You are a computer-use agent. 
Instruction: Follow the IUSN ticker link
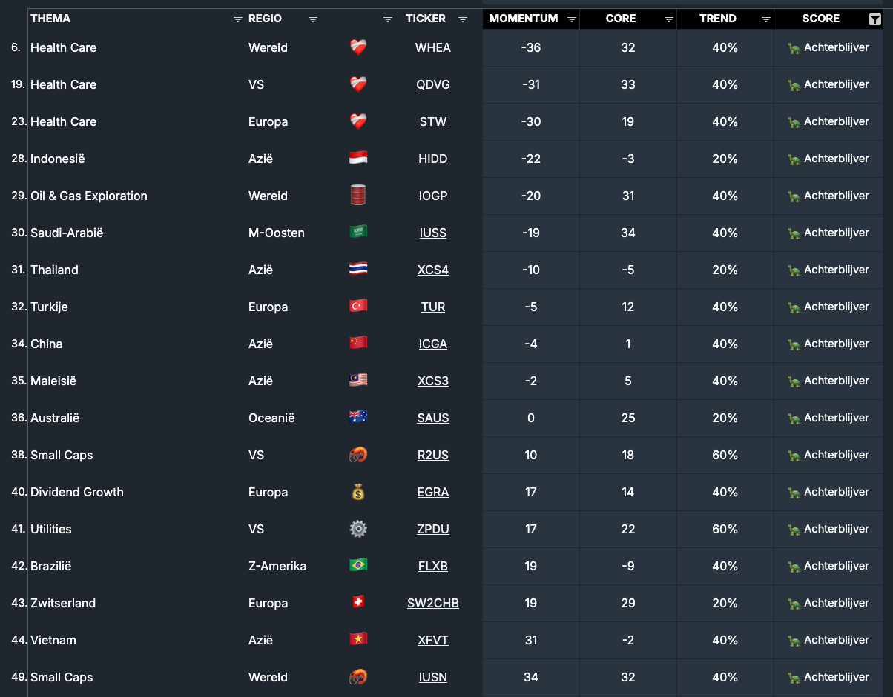pos(433,678)
